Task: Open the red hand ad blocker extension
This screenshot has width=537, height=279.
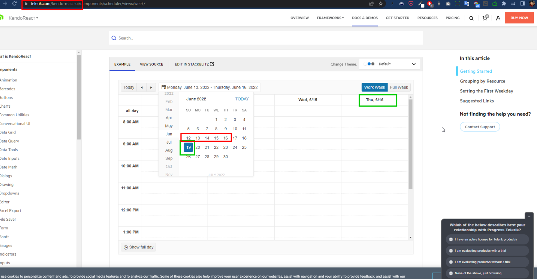Action: click(430, 4)
